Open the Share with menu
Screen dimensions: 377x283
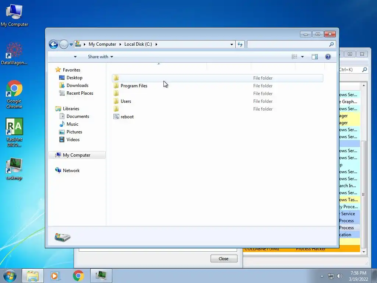click(101, 57)
